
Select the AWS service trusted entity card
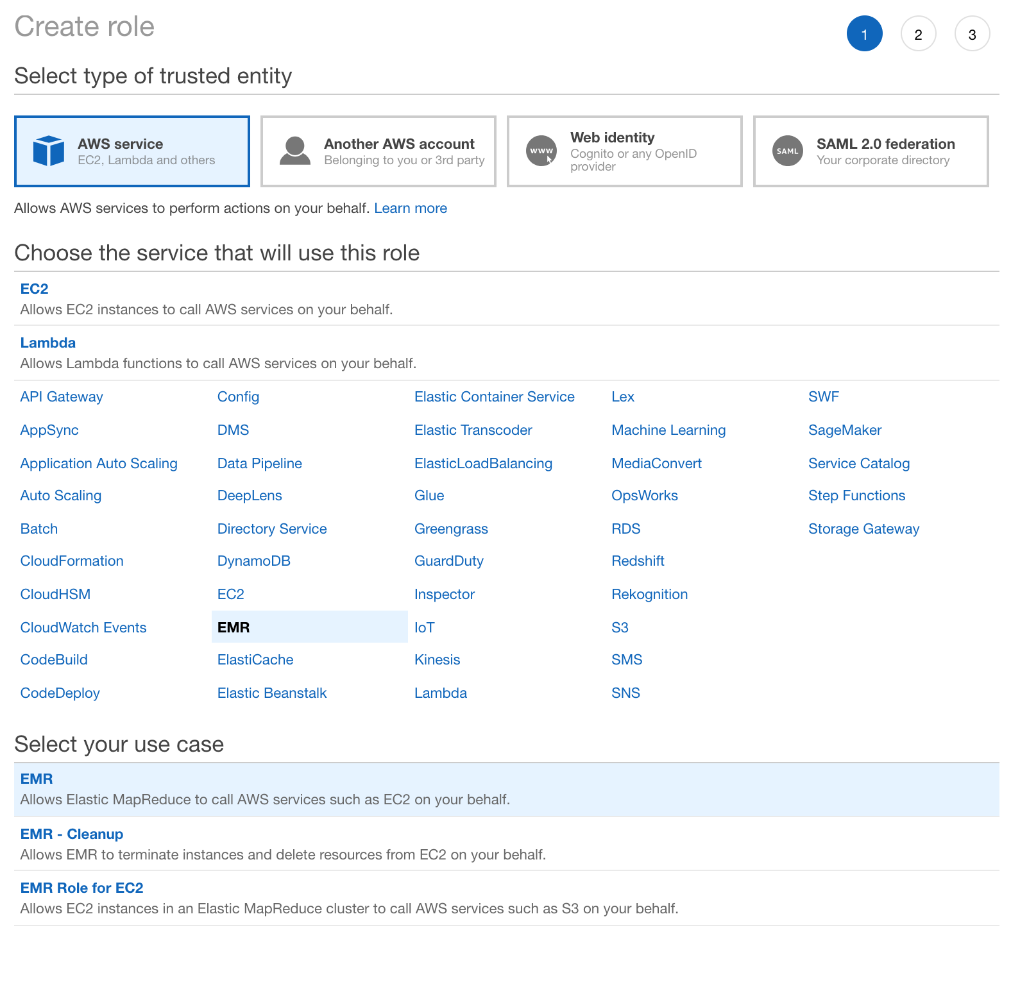pyautogui.click(x=132, y=151)
